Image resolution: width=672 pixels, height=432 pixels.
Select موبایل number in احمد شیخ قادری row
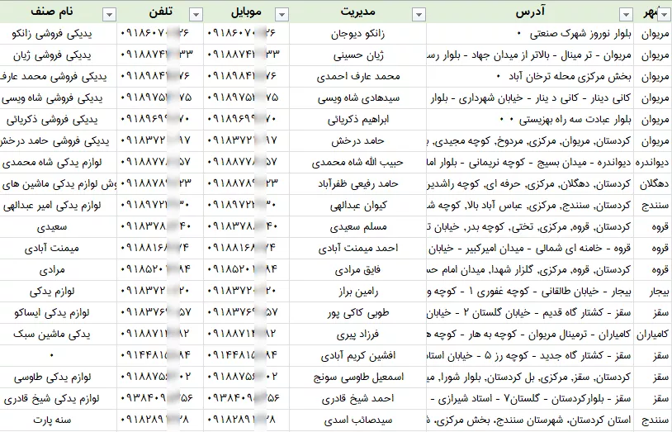coord(247,398)
